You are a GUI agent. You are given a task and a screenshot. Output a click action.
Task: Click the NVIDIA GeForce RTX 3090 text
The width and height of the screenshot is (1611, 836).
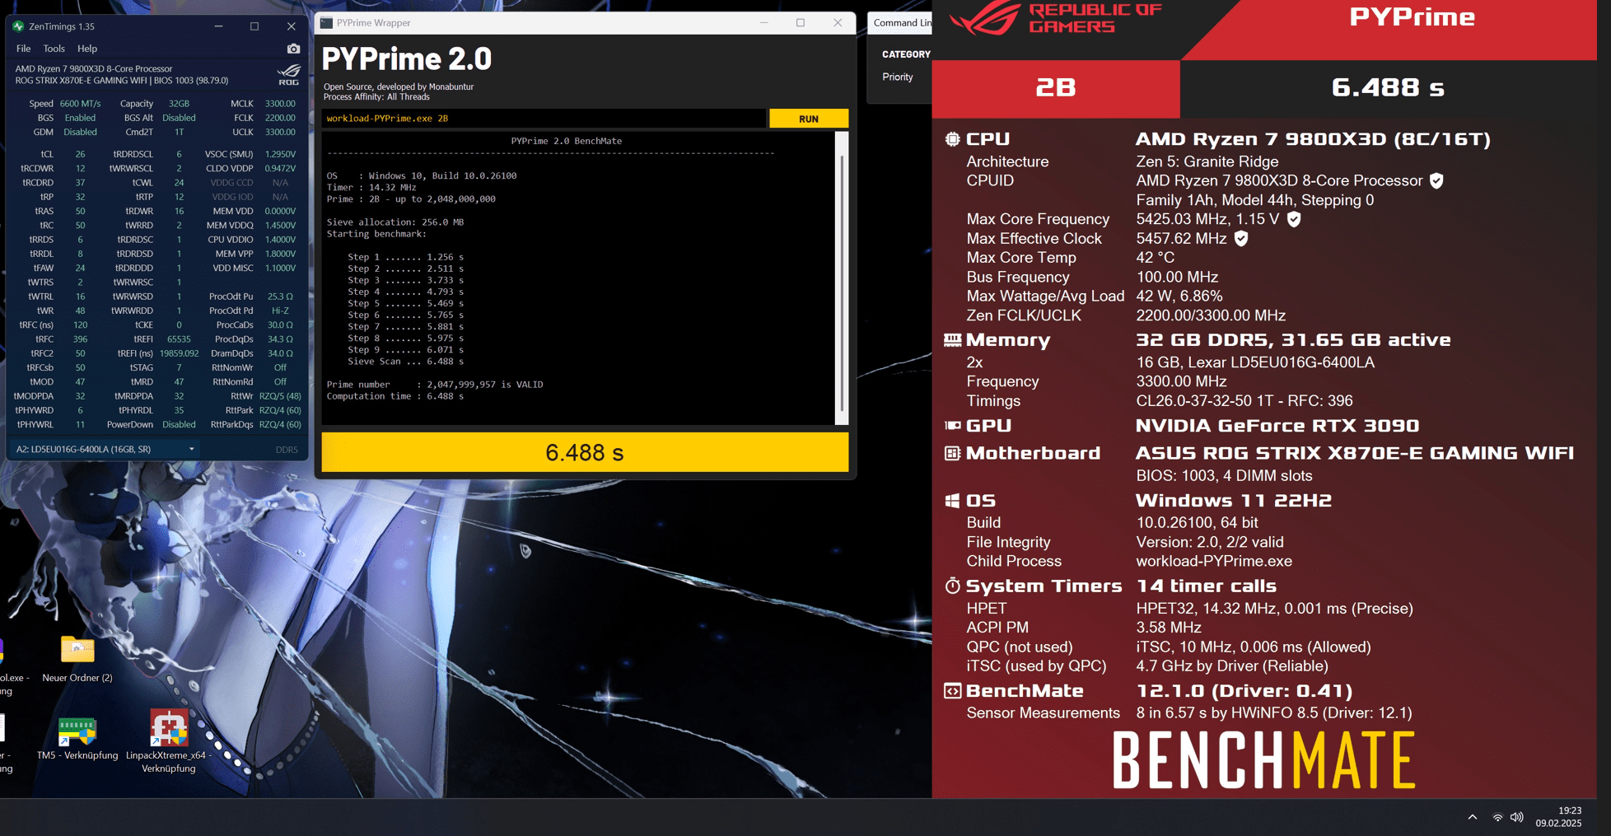click(x=1277, y=426)
